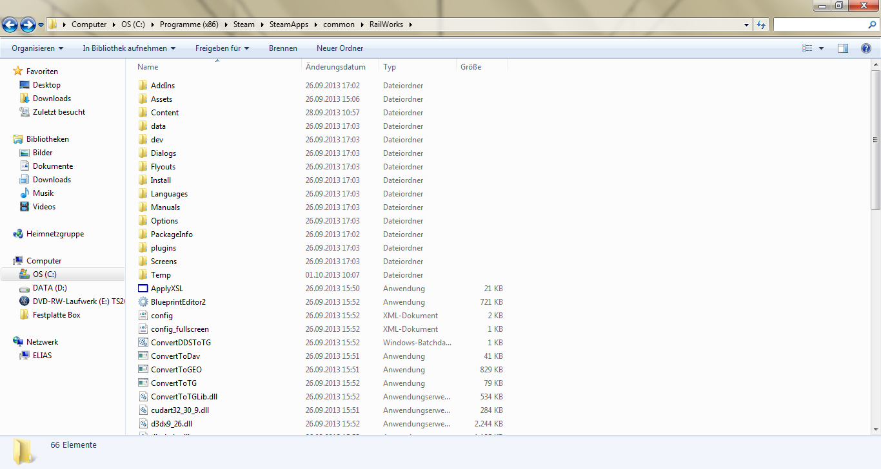
Task: Open the Organisieren menu
Action: [37, 48]
